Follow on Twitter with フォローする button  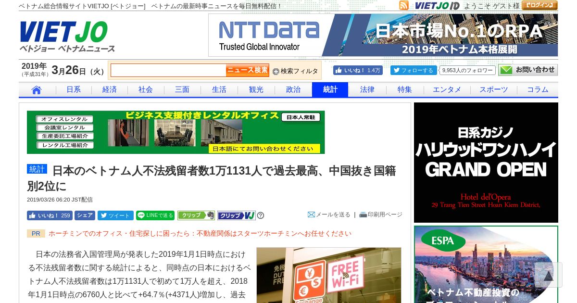coord(414,70)
